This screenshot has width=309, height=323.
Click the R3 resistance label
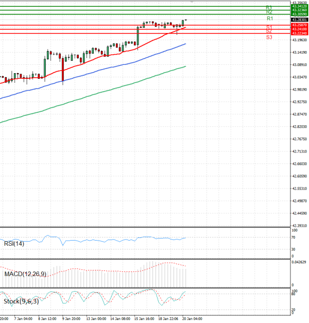pyautogui.click(x=269, y=8)
